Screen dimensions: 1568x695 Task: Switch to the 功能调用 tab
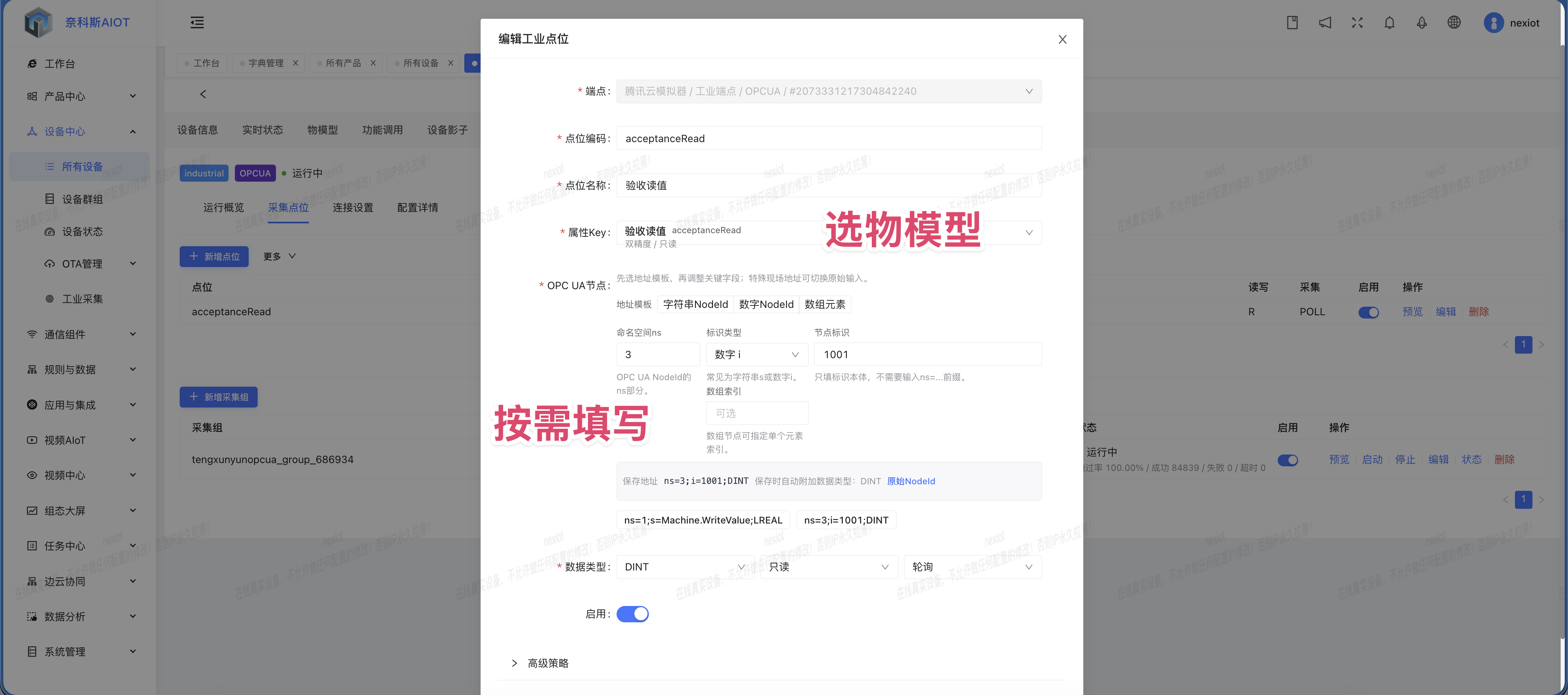(382, 129)
